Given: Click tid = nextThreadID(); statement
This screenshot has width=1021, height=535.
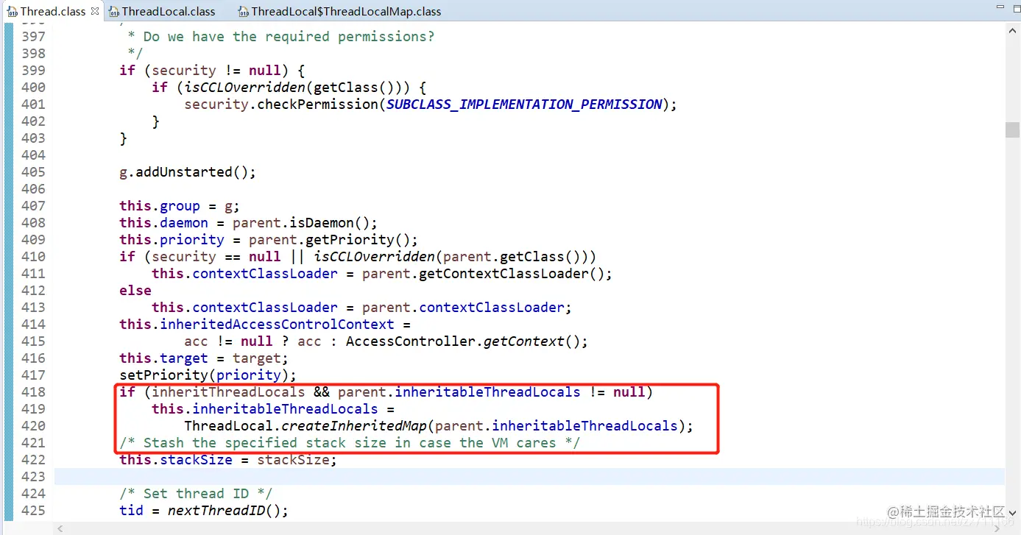Looking at the screenshot, I should 204,511.
